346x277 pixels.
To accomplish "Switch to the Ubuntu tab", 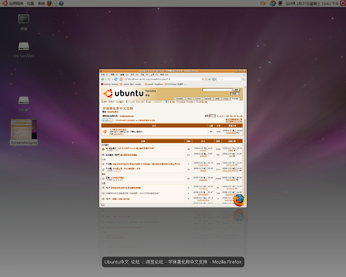I will pyautogui.click(x=208, y=99).
